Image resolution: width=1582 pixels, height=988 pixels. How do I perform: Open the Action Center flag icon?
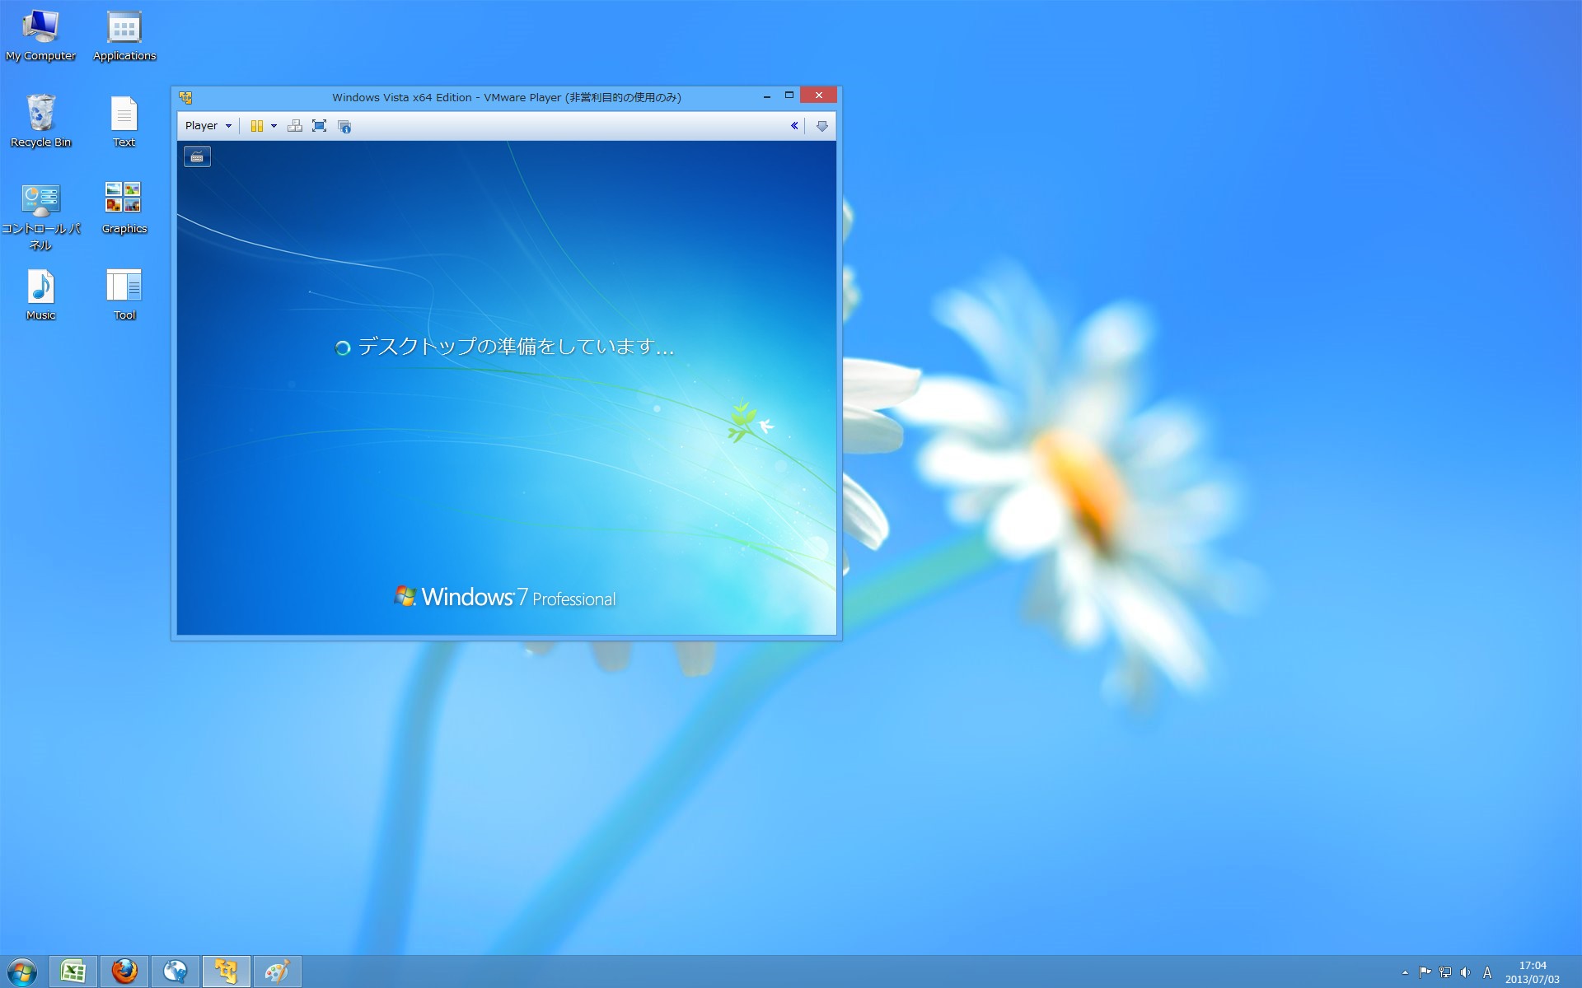1425,972
